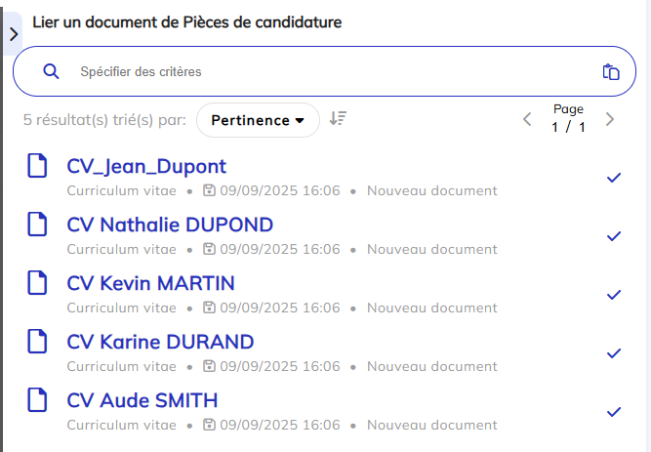The image size is (651, 452).
Task: Select CV Kevin MARTIN using its checkmark
Action: (x=614, y=295)
